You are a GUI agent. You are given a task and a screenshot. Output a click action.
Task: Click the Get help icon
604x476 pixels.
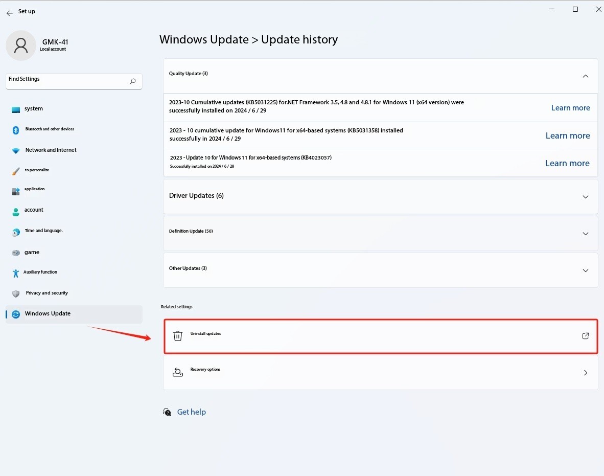[x=167, y=412]
